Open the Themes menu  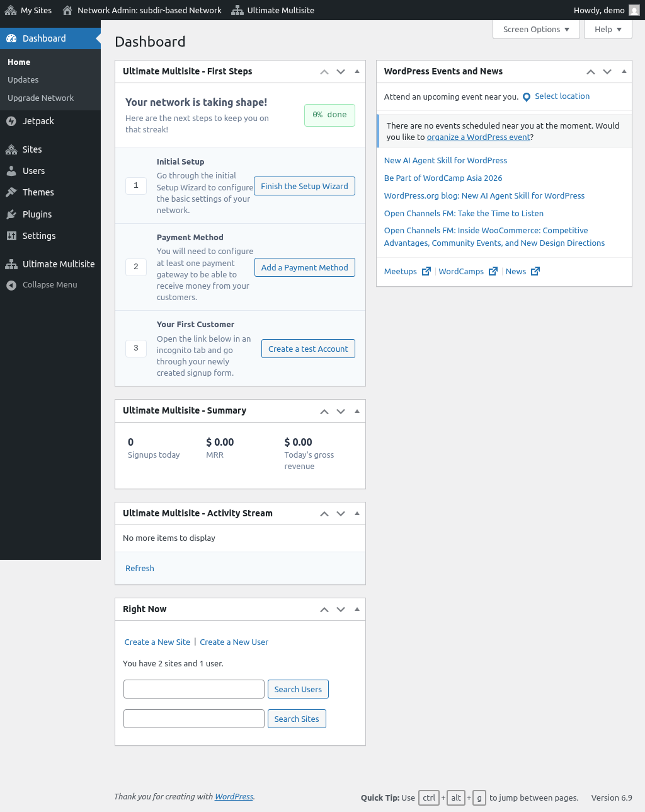coord(50,192)
